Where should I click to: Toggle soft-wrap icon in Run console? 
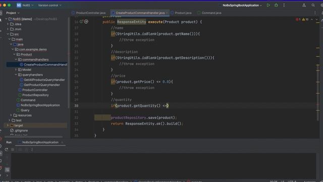coord(7,170)
